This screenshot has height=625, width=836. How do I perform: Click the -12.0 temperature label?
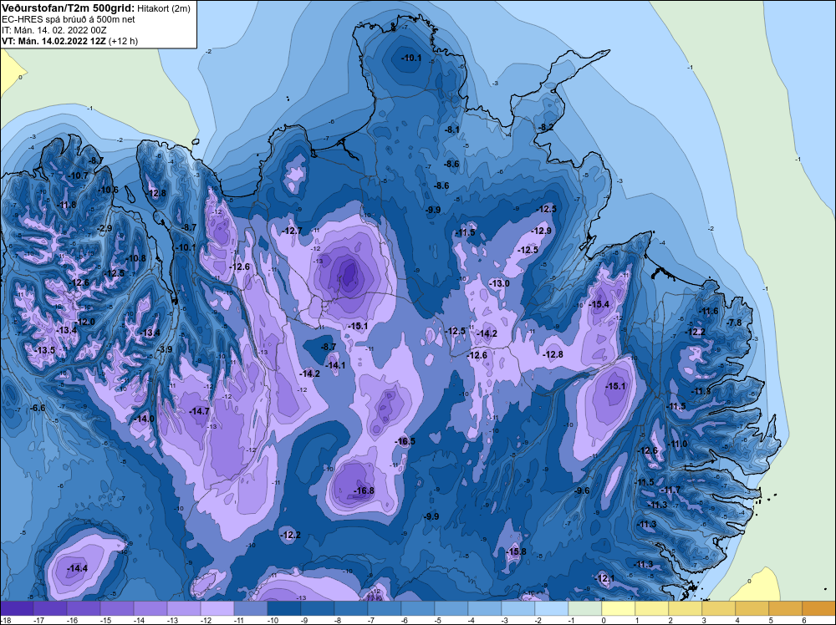pyautogui.click(x=85, y=322)
